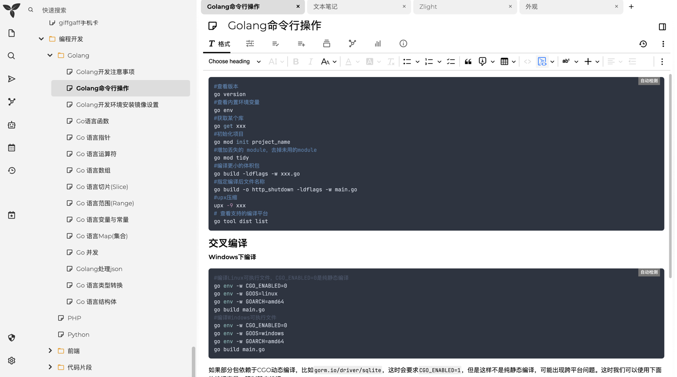Collapse the Golang folder
Viewport: 677px width, 377px height.
coord(50,55)
